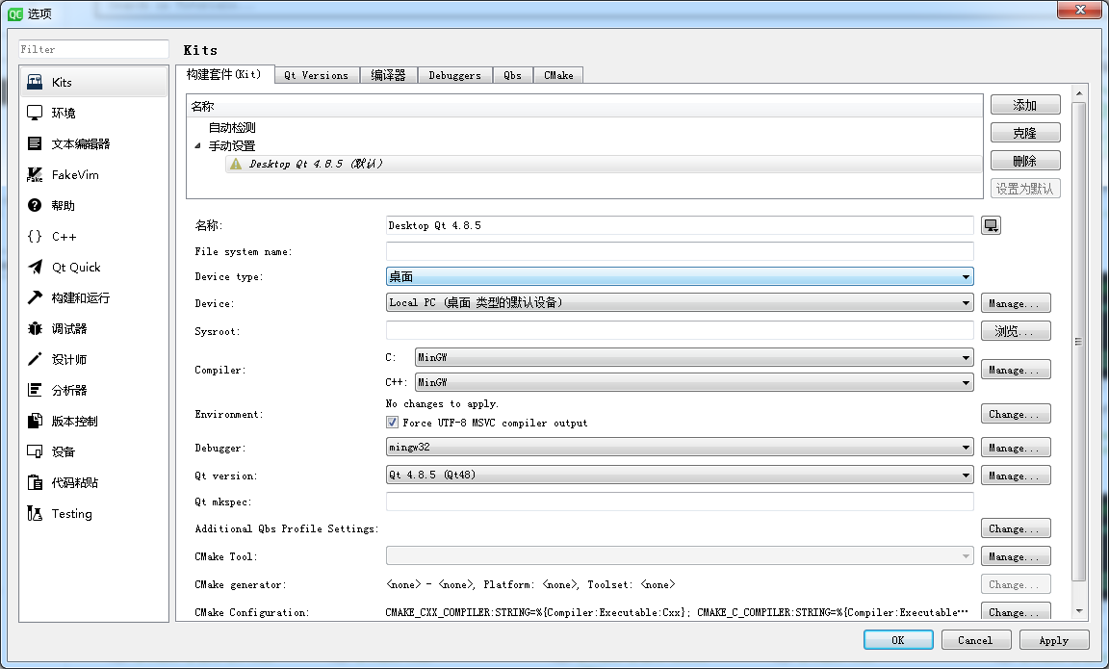Click the variables icon next to 名称 field
This screenshot has height=669, width=1109.
click(991, 224)
